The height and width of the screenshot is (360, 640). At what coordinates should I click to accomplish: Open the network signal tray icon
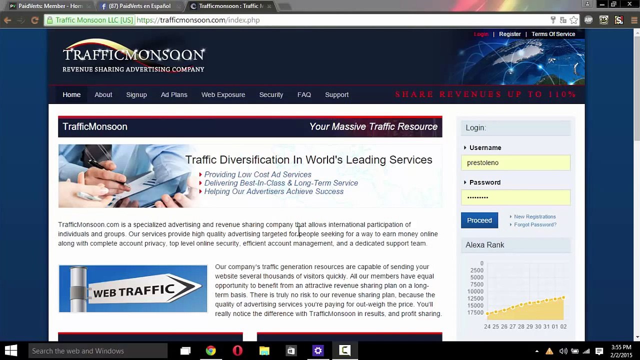(586, 351)
